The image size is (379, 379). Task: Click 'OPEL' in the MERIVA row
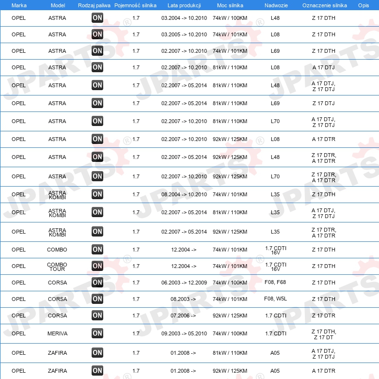tap(18, 333)
